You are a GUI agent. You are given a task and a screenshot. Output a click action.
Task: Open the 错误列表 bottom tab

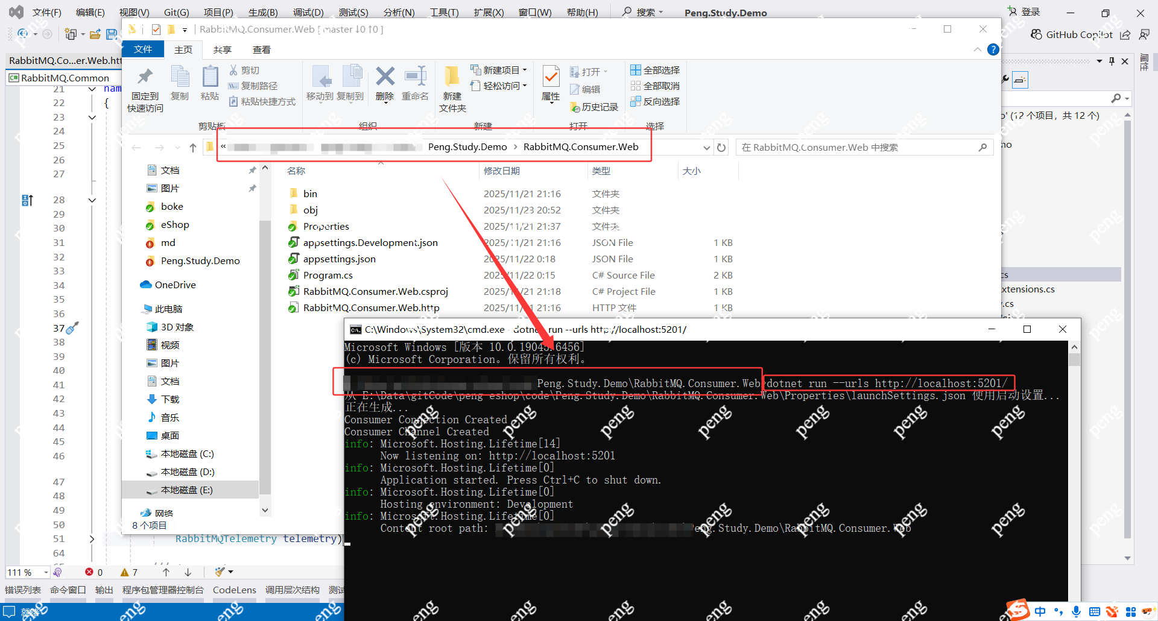pos(23,590)
